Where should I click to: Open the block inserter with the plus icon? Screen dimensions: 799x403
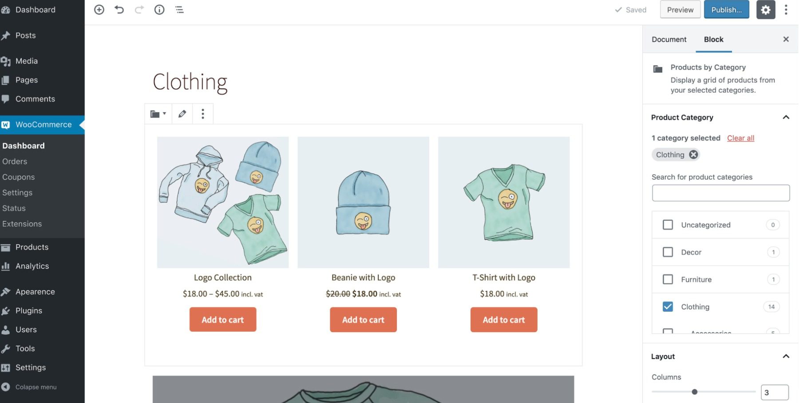pos(99,9)
